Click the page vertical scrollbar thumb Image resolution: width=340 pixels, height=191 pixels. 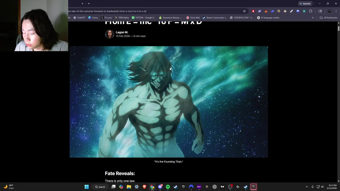coord(338,28)
